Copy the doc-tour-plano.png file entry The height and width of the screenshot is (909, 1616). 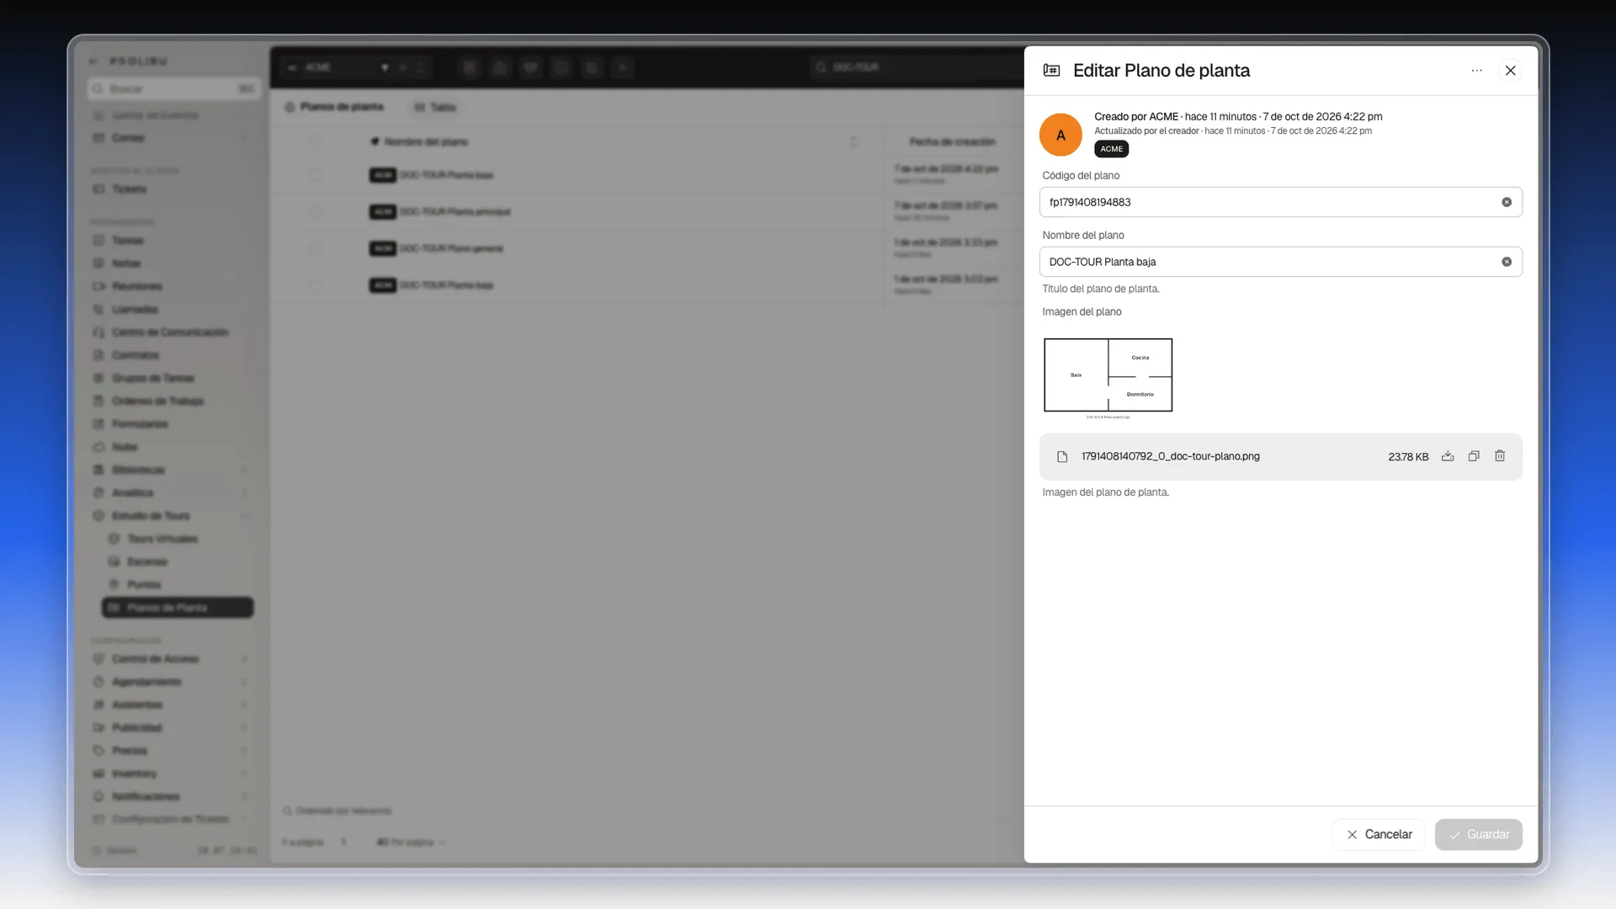(1474, 456)
